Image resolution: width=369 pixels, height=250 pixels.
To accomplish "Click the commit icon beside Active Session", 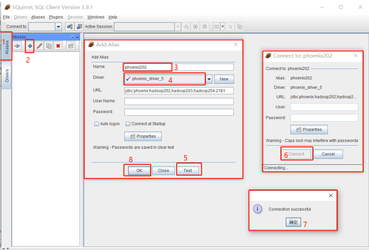I will coord(195,27).
